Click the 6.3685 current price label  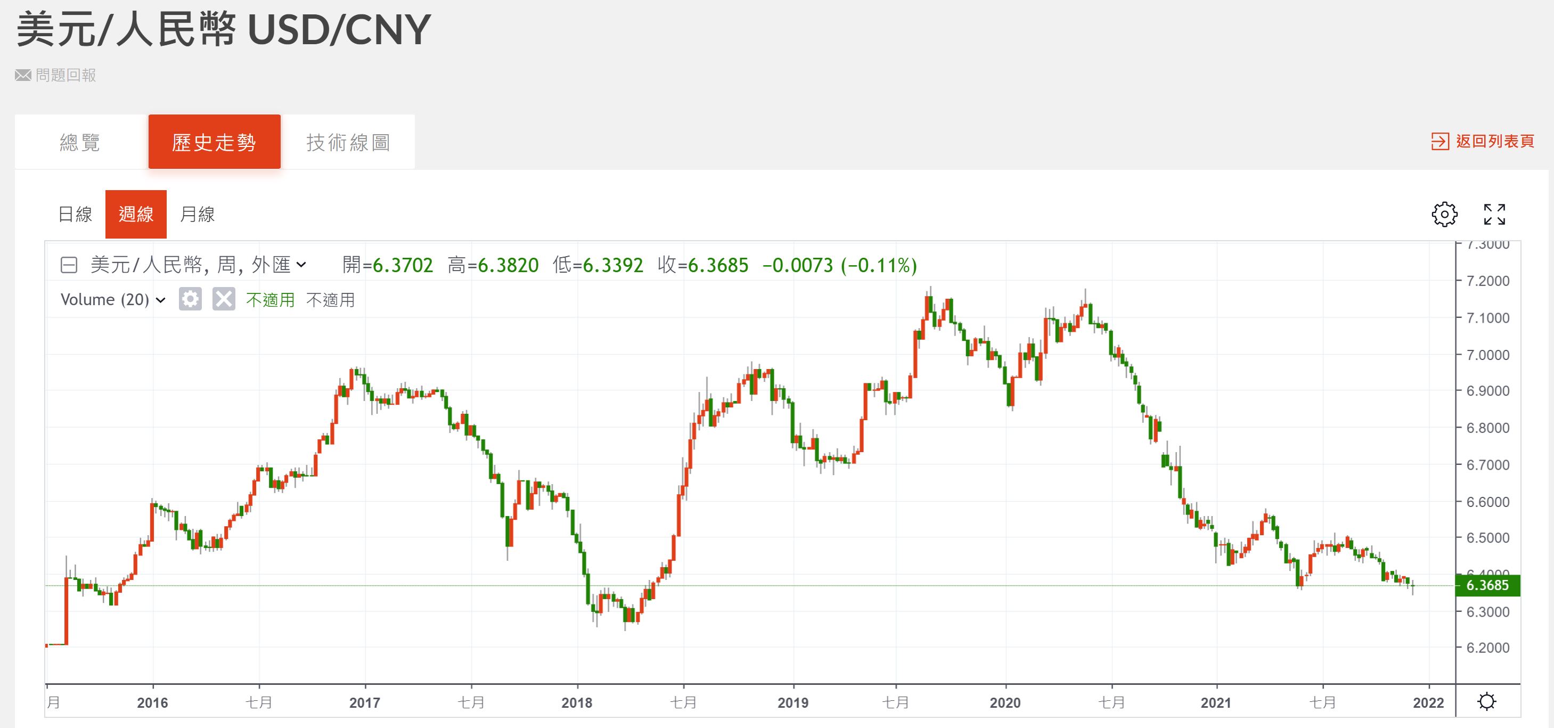(x=1487, y=585)
